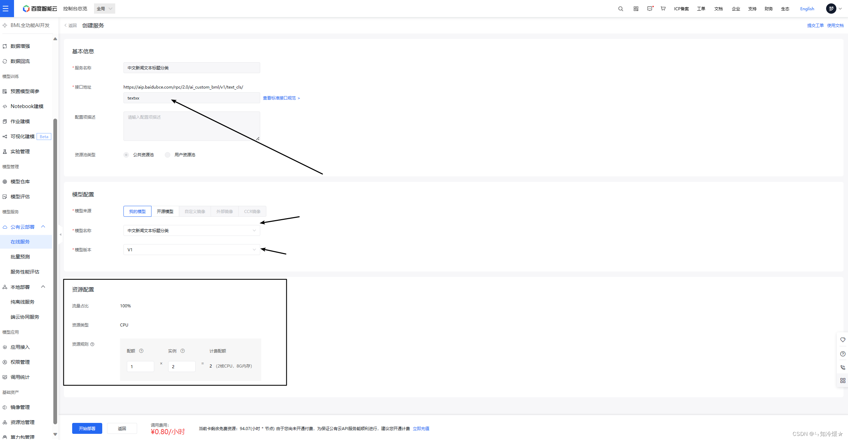Click the 使用文档 link
Viewport: 848px width, 440px height.
pos(835,26)
